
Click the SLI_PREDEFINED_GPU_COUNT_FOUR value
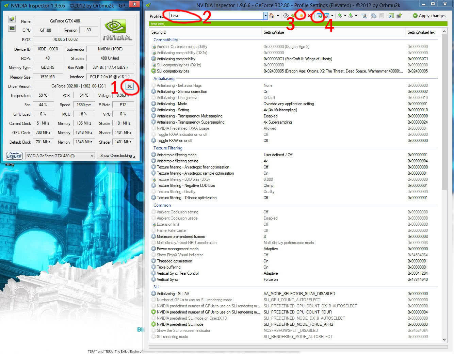pyautogui.click(x=297, y=312)
